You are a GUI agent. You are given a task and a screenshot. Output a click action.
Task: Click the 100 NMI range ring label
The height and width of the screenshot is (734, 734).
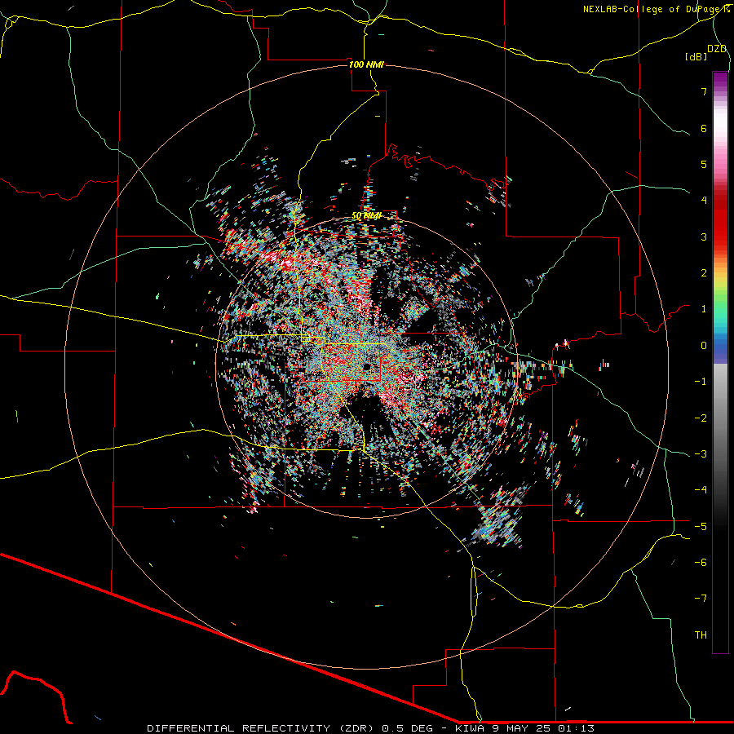pyautogui.click(x=366, y=64)
